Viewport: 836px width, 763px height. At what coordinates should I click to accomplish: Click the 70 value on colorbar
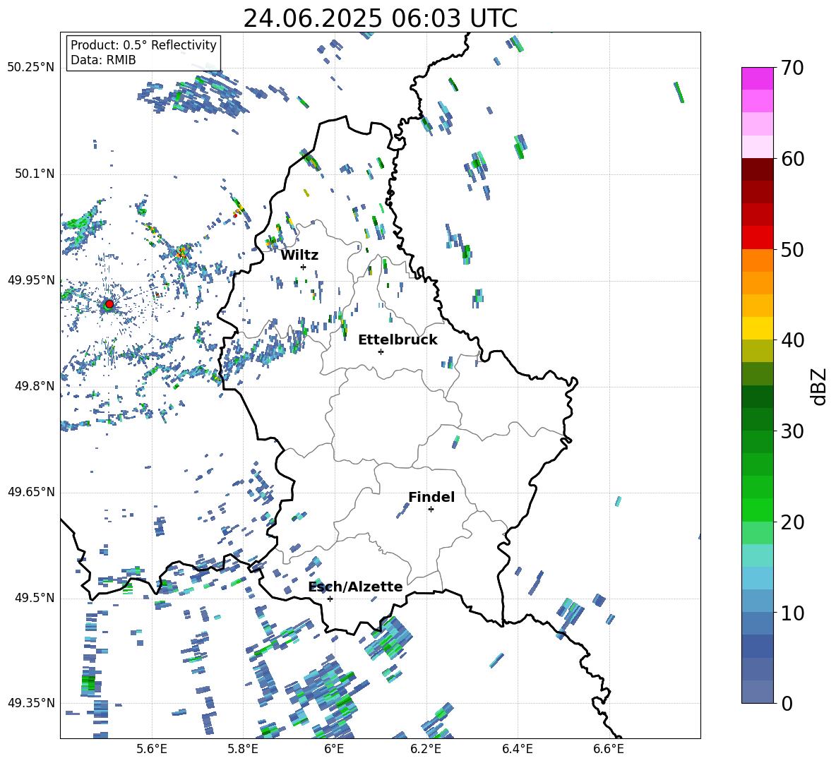792,68
